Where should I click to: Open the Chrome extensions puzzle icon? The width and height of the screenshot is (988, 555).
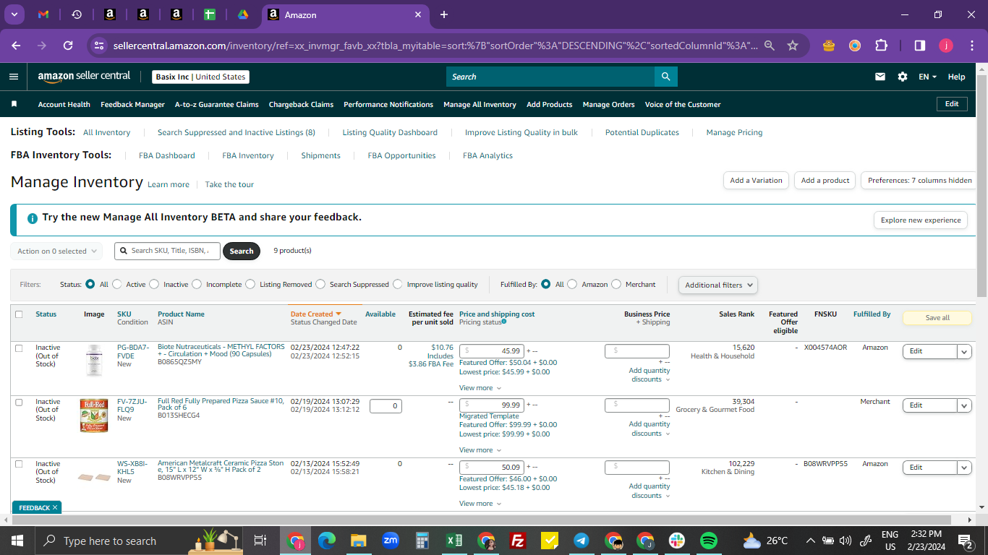[x=881, y=46]
